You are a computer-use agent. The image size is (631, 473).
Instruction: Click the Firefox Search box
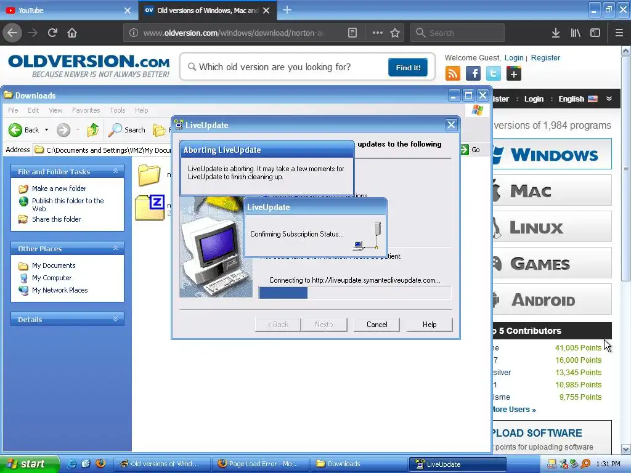[x=457, y=33]
